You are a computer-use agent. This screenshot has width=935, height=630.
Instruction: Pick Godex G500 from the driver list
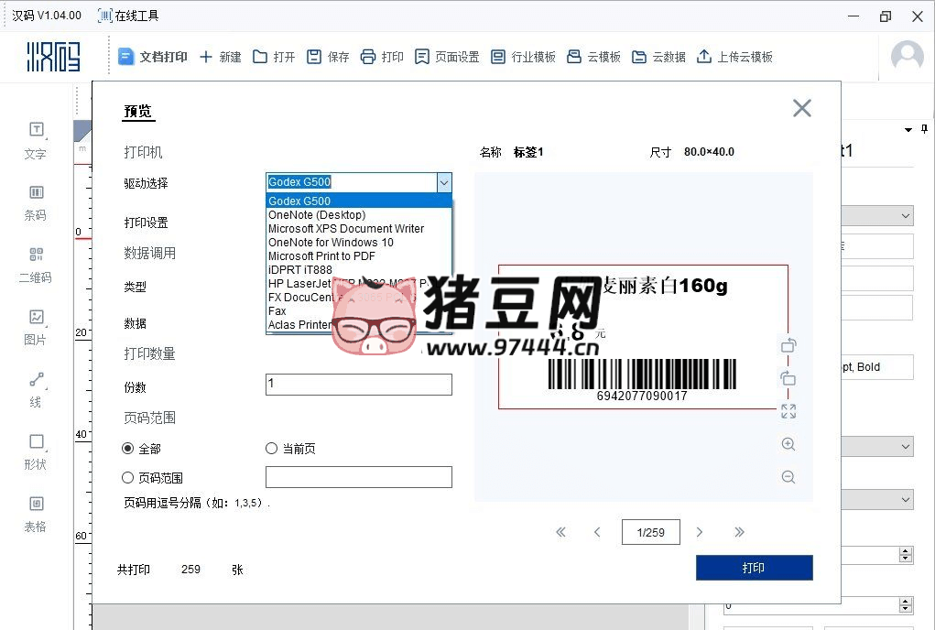pyautogui.click(x=301, y=201)
